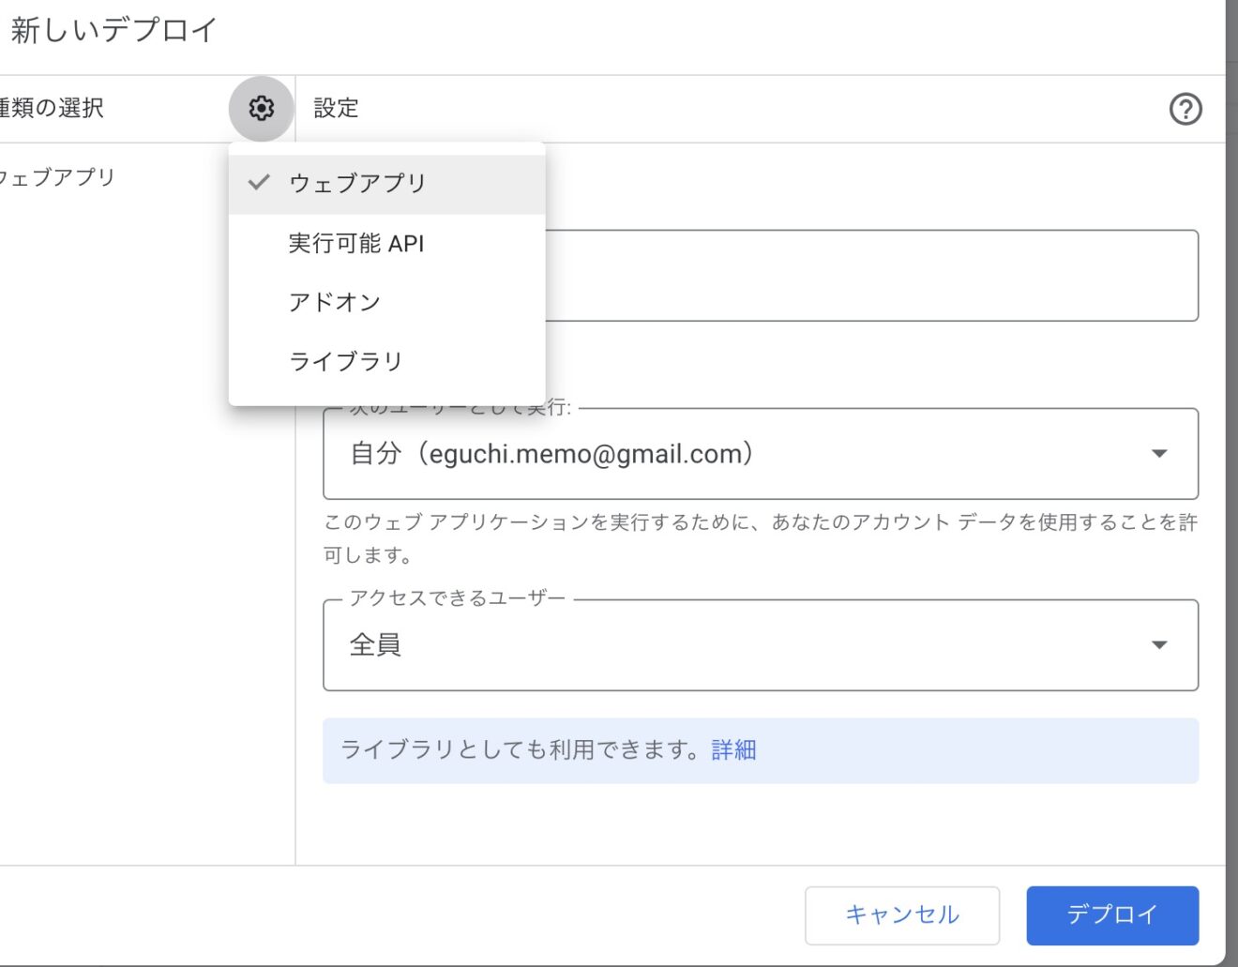Image resolution: width=1238 pixels, height=967 pixels.
Task: Click the help question mark icon
Action: (x=1186, y=109)
